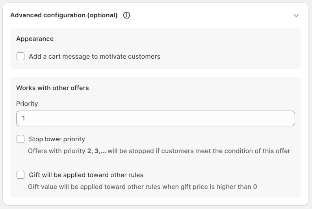Click the "Gift will be applied toward other rules" label

tap(86, 175)
